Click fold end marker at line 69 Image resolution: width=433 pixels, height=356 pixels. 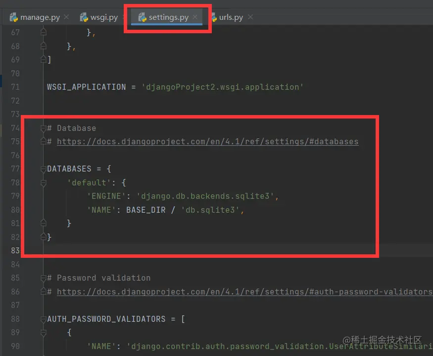[44, 59]
